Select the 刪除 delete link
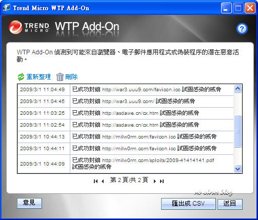The image size is (258, 220). 71,77
